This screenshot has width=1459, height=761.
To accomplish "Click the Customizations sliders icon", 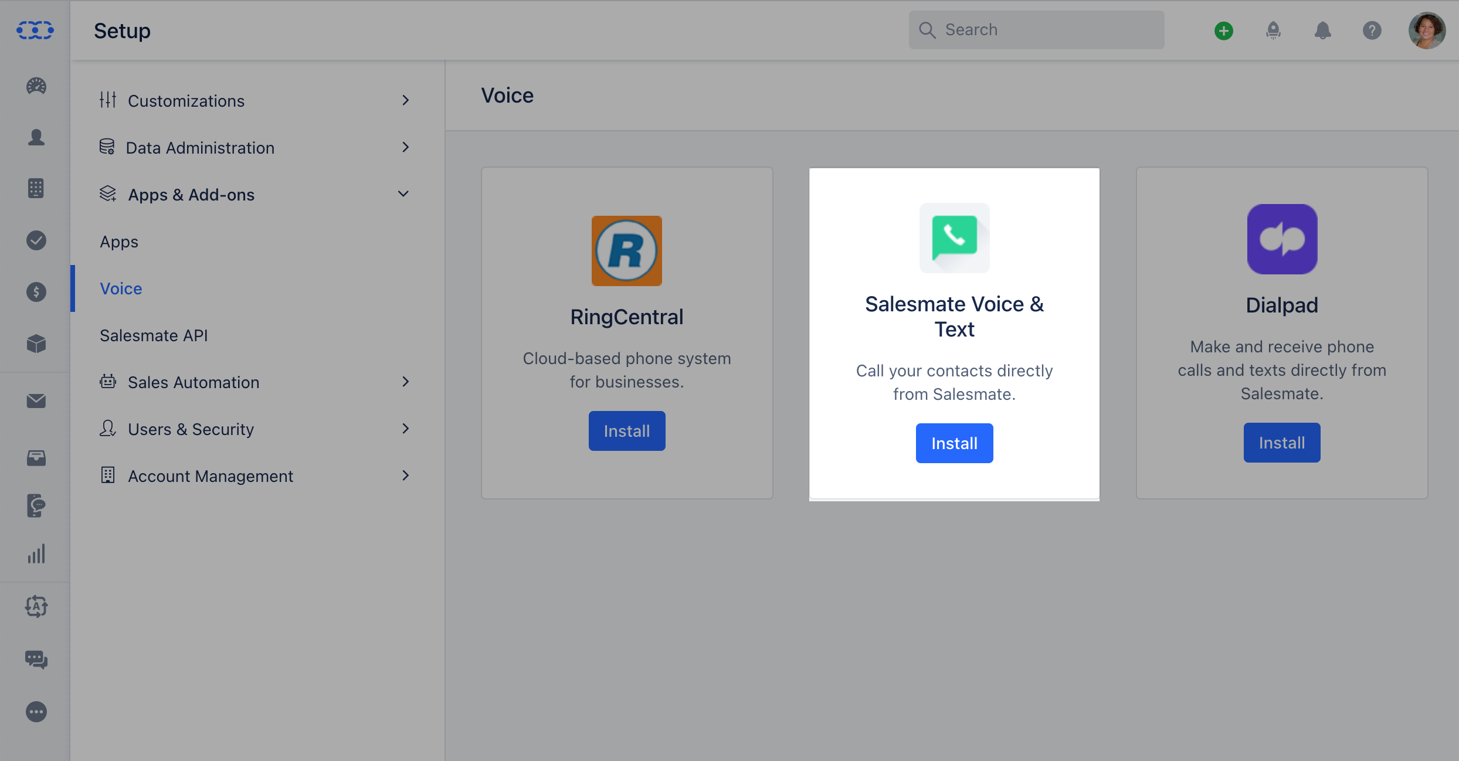I will 108,100.
